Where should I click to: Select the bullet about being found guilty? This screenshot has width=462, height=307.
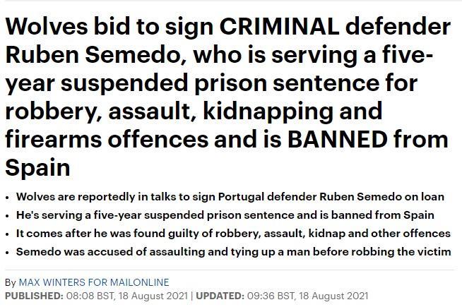[x=232, y=234]
